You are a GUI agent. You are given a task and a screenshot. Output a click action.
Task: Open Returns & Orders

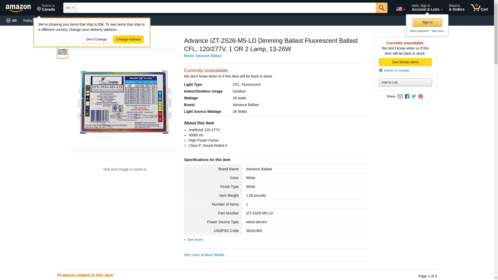[x=457, y=8]
